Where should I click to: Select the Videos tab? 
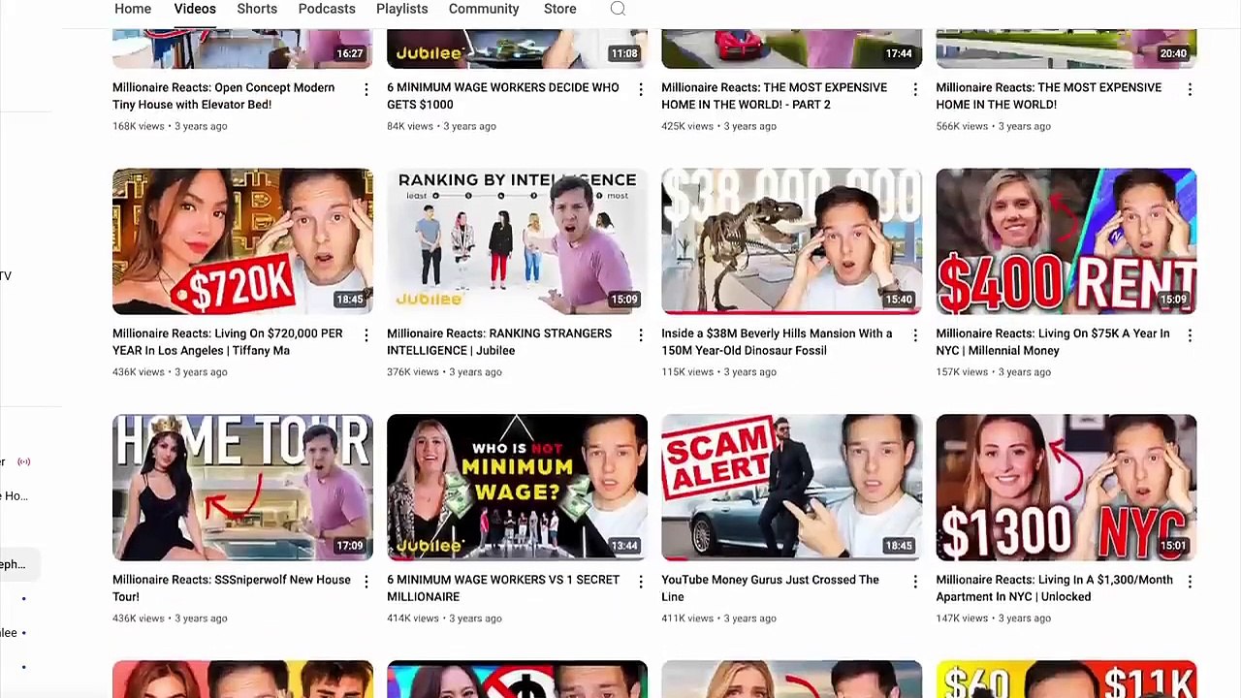(195, 9)
